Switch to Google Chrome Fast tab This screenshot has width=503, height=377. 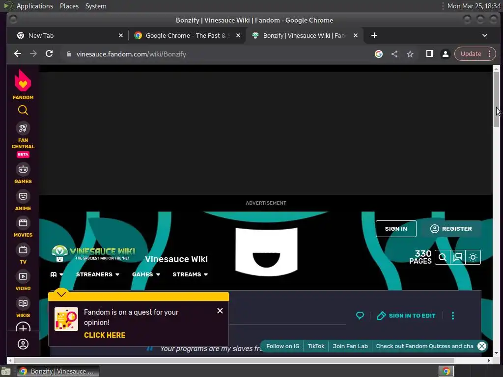185,35
